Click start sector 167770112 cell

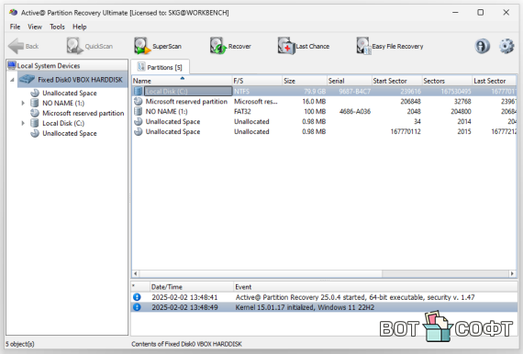(x=406, y=132)
